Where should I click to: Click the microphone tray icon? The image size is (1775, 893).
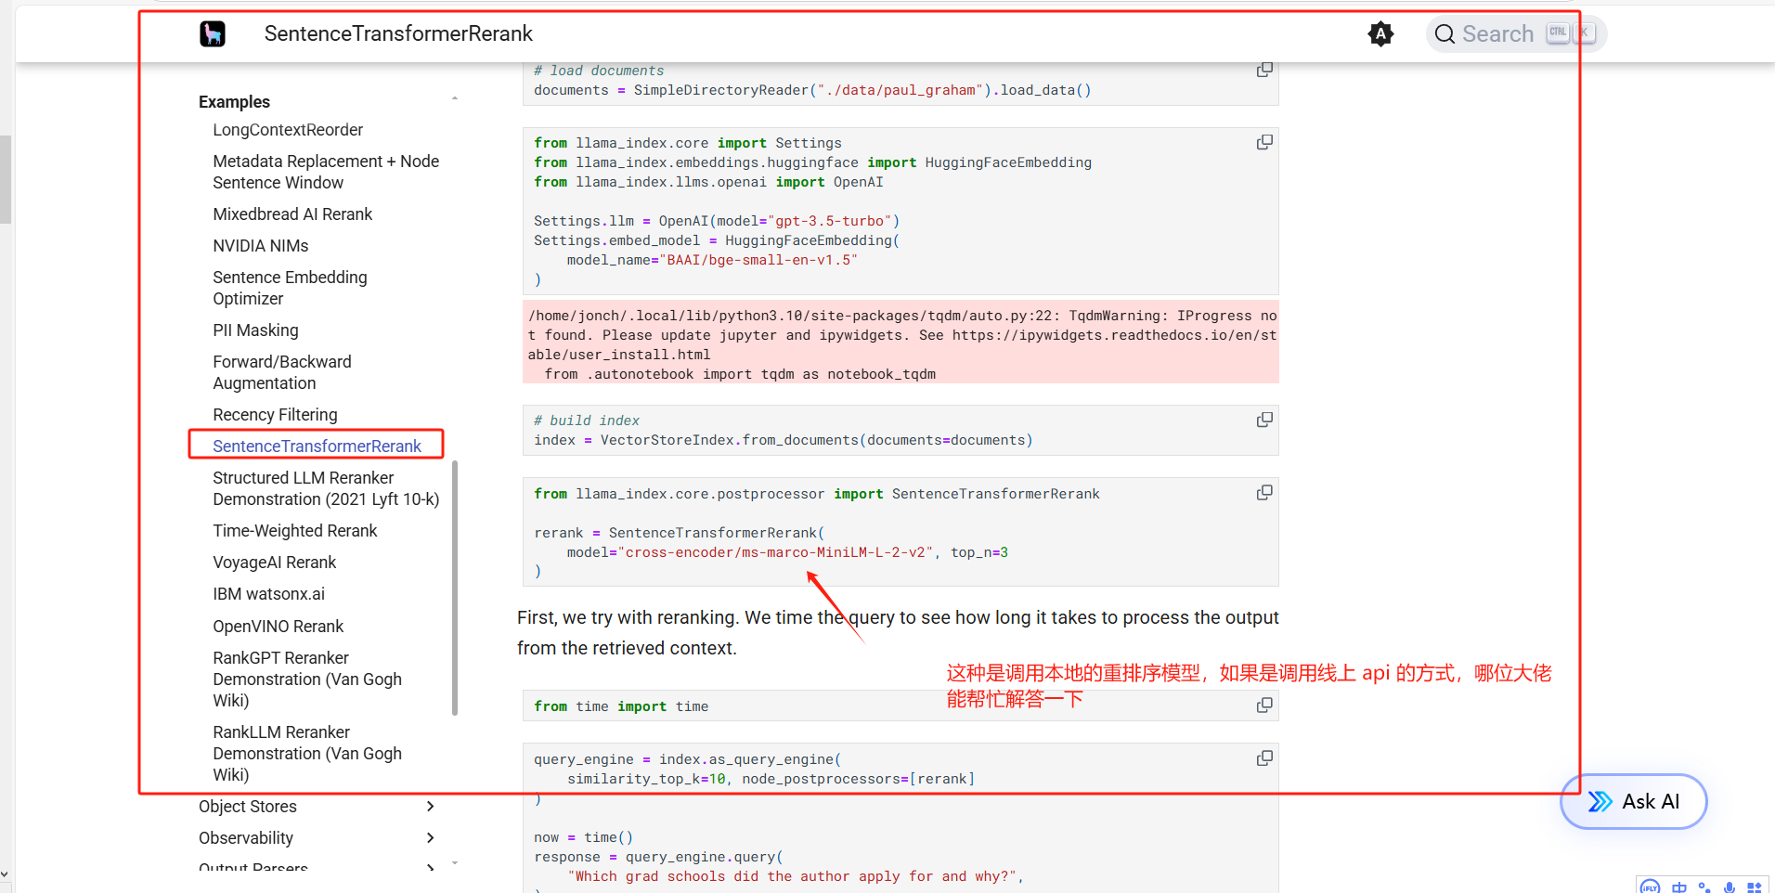tap(1729, 887)
